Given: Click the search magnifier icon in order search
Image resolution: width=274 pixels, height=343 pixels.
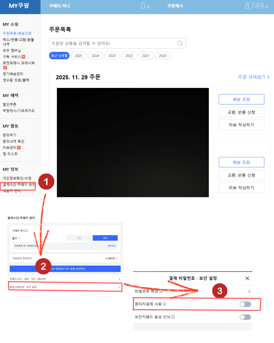Looking at the screenshot, I should [180, 43].
